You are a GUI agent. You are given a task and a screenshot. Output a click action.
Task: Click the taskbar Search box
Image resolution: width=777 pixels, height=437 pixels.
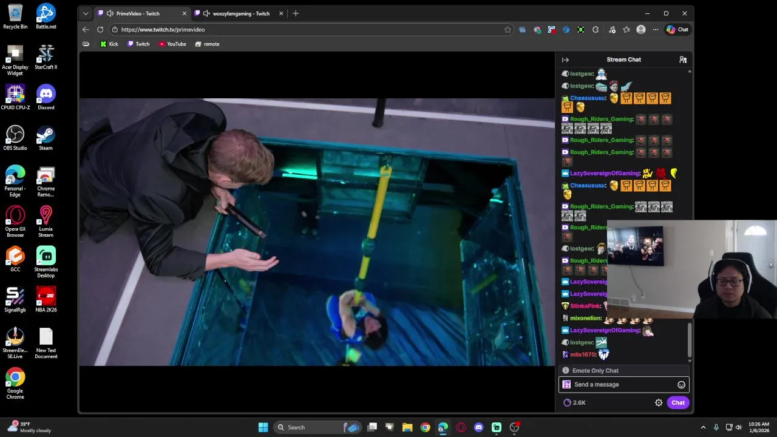[318, 427]
